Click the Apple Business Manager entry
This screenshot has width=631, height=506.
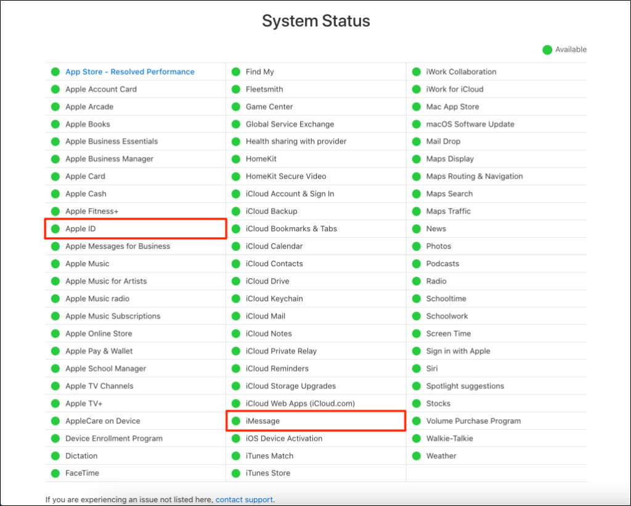[110, 159]
